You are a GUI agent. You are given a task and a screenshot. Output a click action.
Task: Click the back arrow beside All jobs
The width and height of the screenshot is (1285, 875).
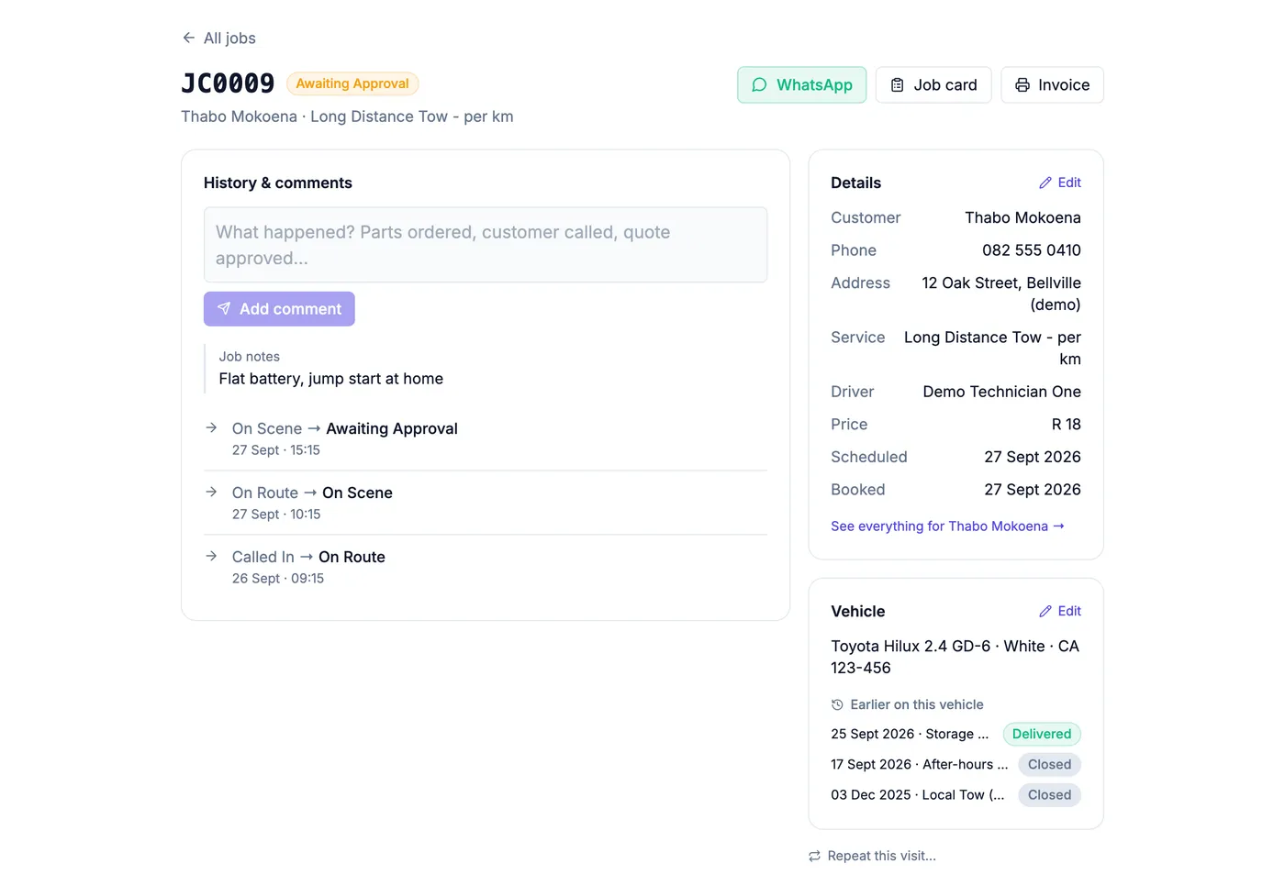tap(189, 38)
